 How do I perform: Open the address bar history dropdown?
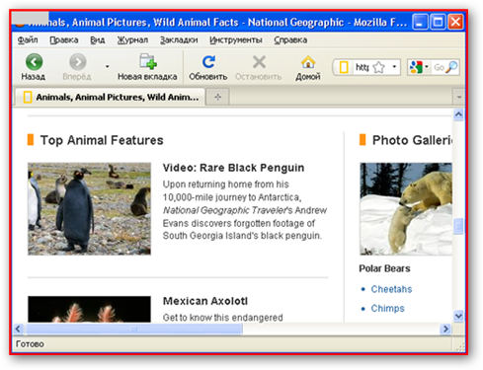[x=394, y=67]
